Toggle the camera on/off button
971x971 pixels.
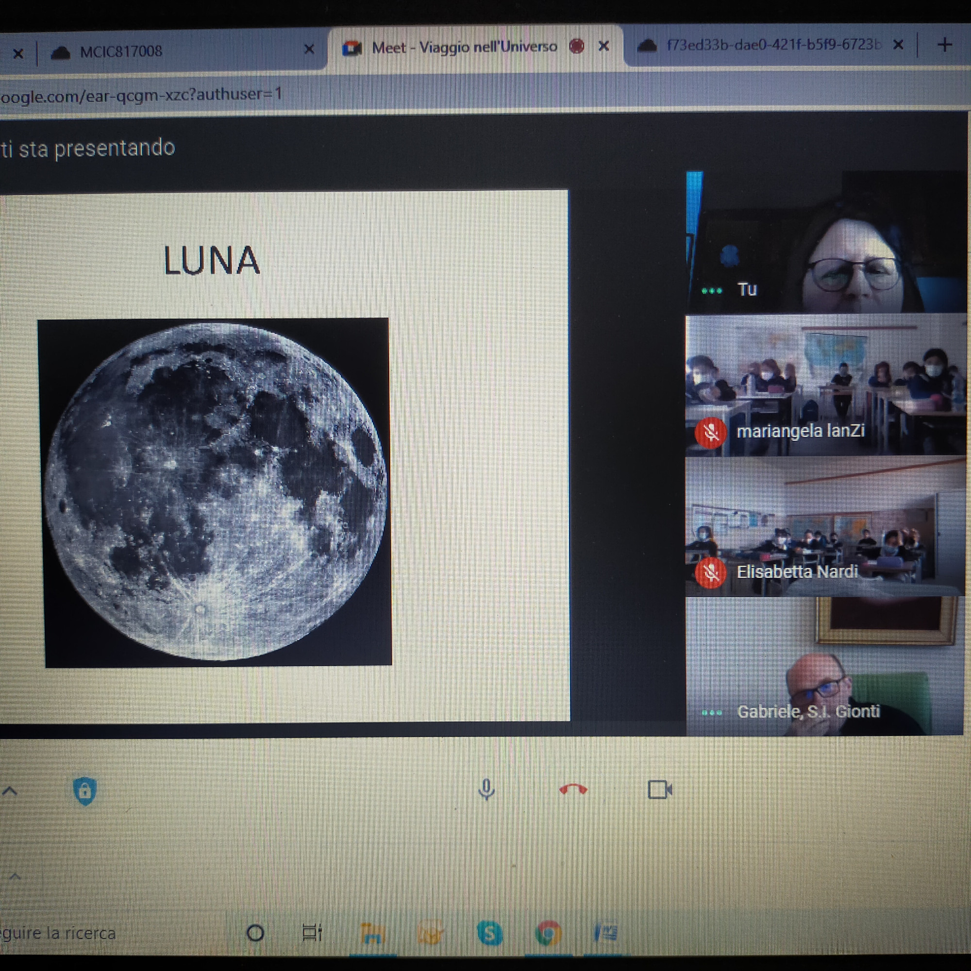[659, 789]
